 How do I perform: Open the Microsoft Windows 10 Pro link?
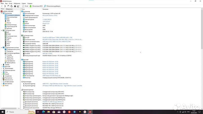click(x=50, y=15)
